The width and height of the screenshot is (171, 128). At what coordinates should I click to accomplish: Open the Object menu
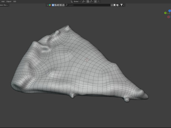click(9, 1)
